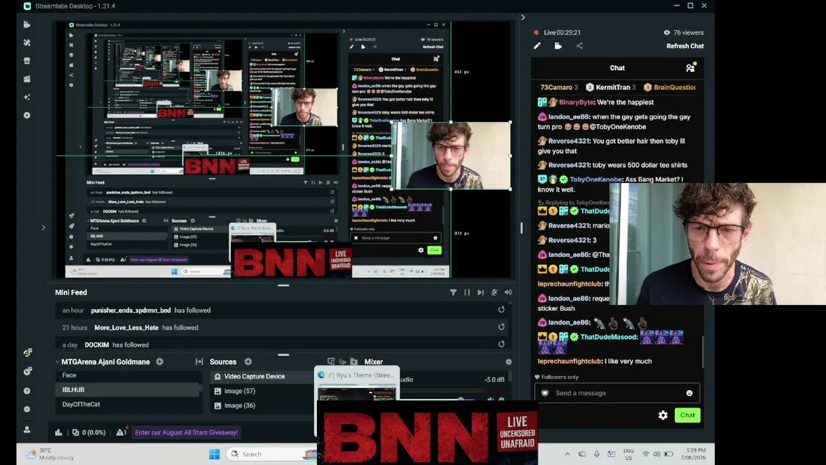The height and width of the screenshot is (465, 826).
Task: Open the sparkle AI icon in sidebar
Action: pos(26,97)
